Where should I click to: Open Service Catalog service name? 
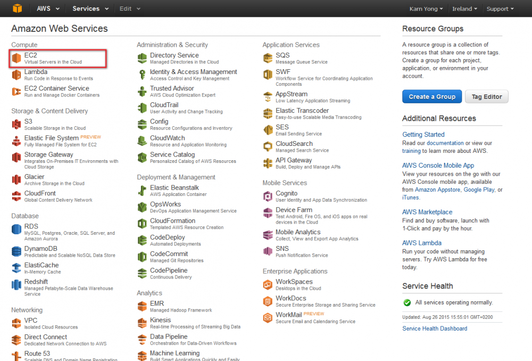click(172, 154)
